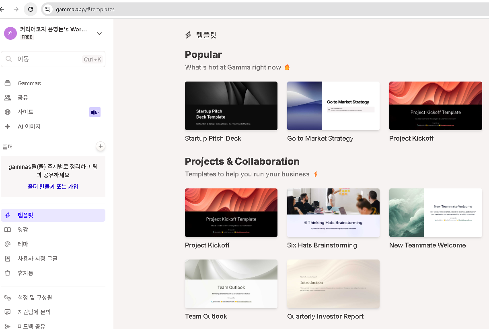489x329 pixels.
Task: Click the browser forward arrow
Action: click(x=16, y=9)
